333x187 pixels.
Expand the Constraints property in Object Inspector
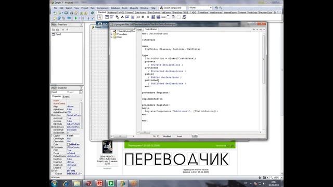52,147
